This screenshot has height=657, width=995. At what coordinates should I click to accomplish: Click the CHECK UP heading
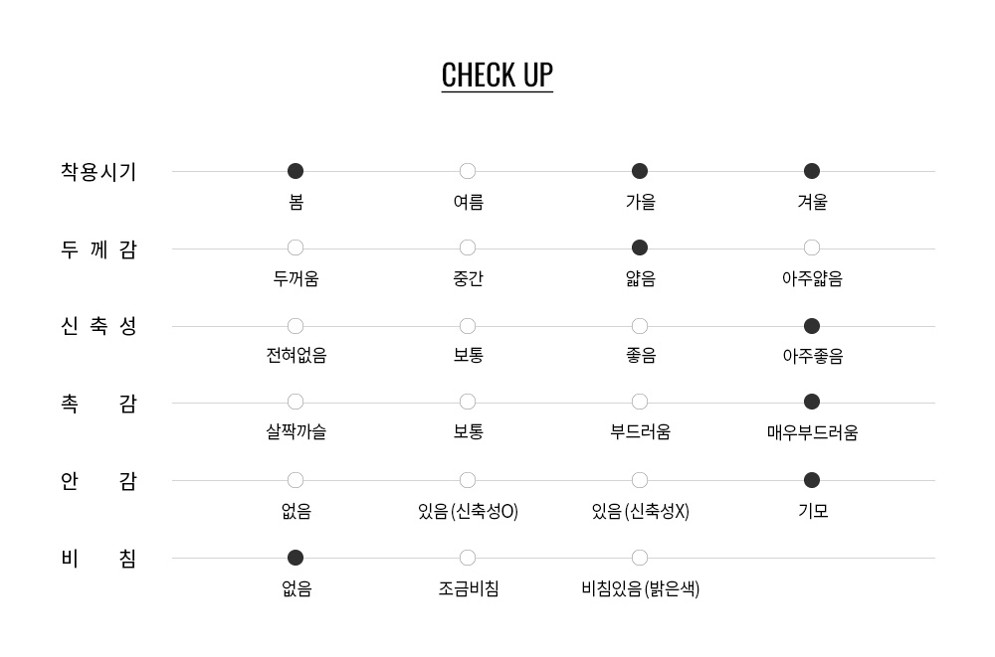(497, 76)
